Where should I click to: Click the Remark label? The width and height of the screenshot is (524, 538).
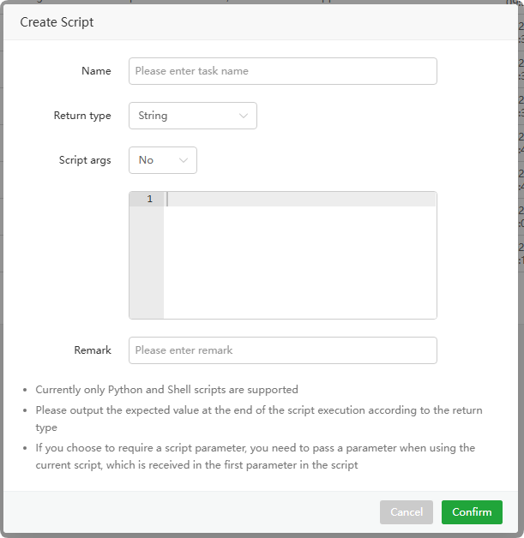93,350
